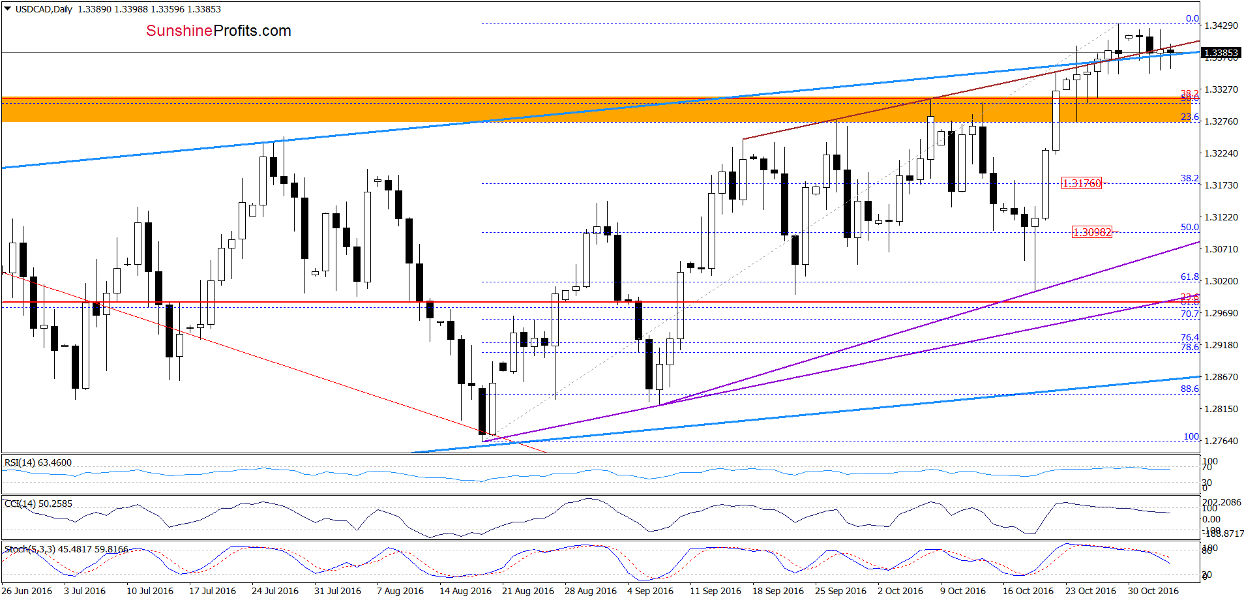The image size is (1244, 600).
Task: Click the 1.34290 price axis value
Action: (1221, 25)
